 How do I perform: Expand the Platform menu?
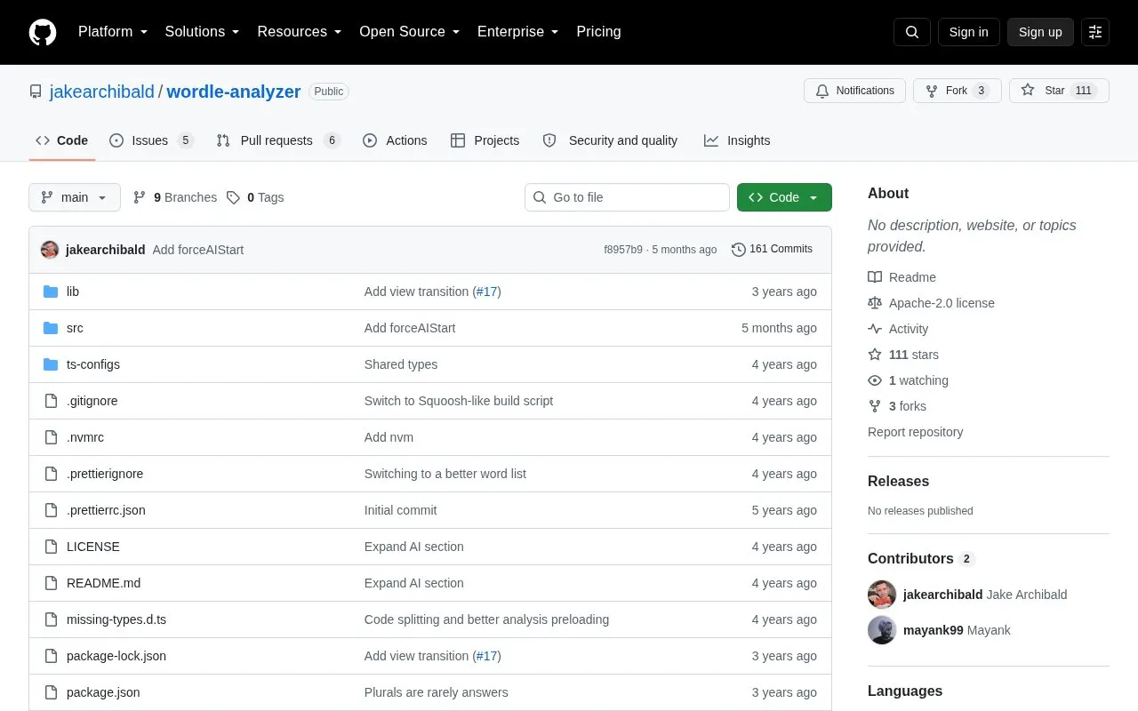click(113, 32)
